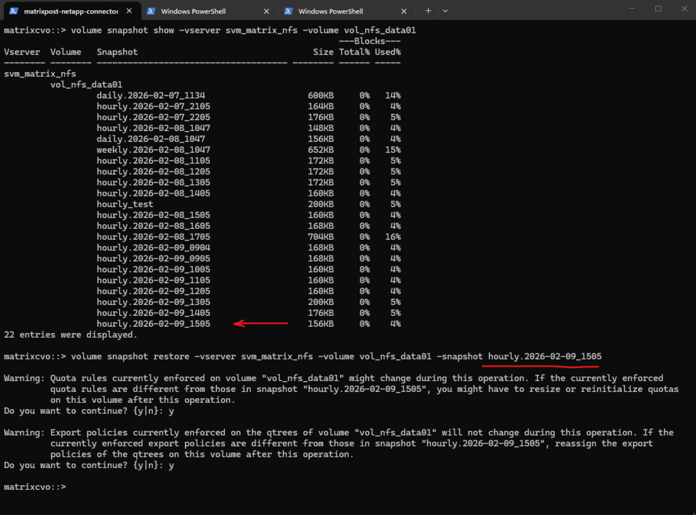
Task: Open a new tab with the plus button
Action: [428, 12]
